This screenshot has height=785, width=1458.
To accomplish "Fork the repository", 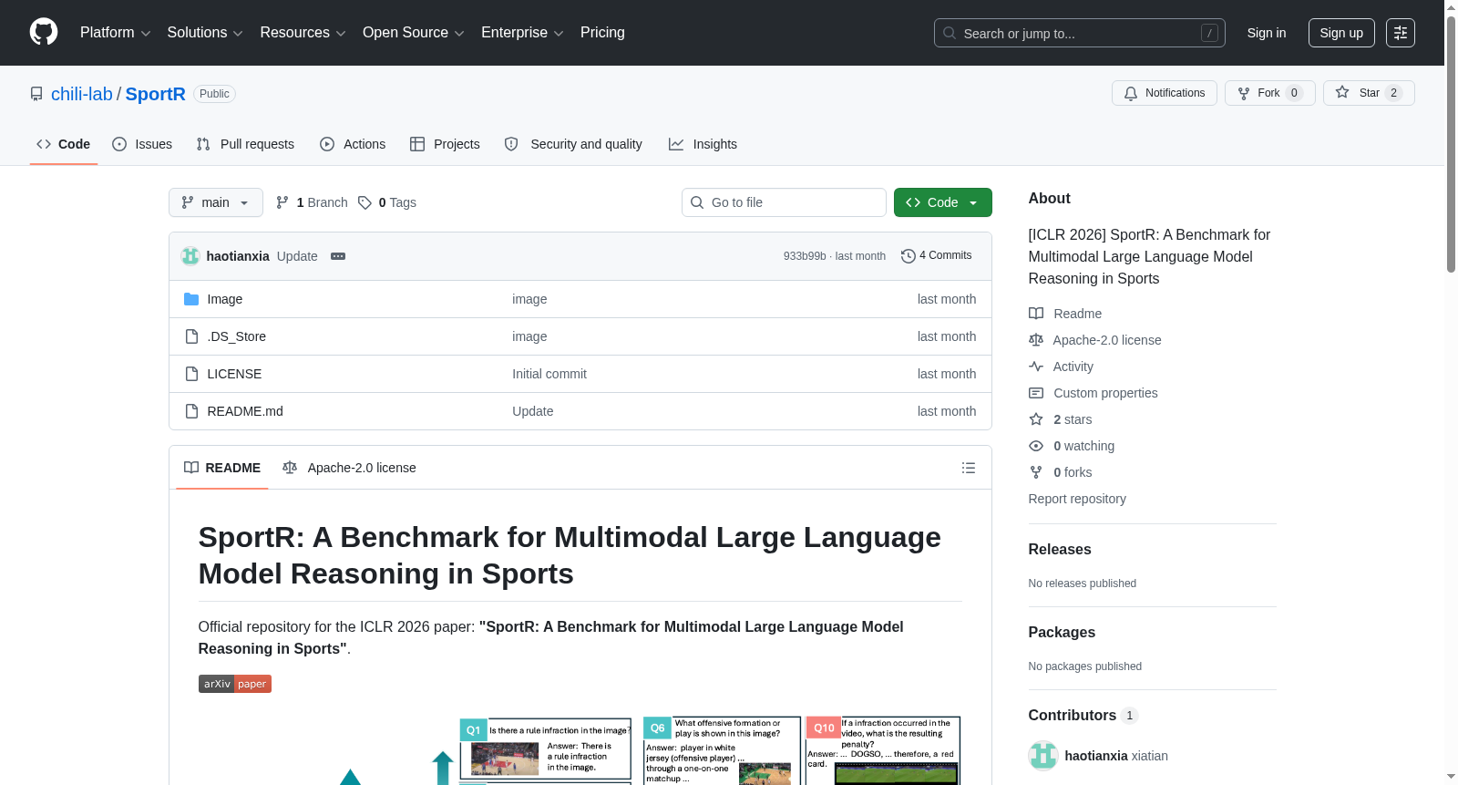I will coord(1269,93).
